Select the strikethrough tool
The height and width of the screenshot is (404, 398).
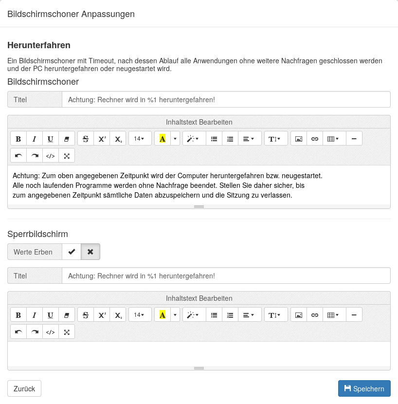[x=85, y=138]
